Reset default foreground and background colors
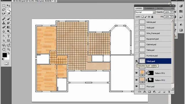The height and width of the screenshot is (104, 185). pyautogui.click(x=3, y=59)
